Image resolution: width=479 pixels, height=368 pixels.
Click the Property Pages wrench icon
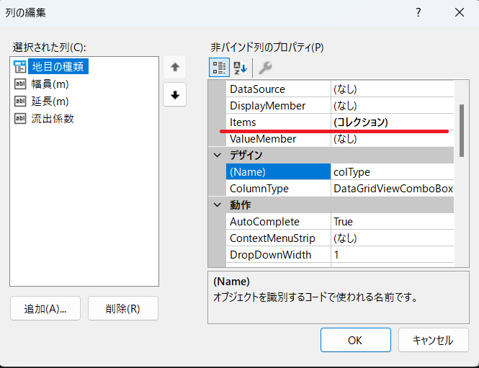click(264, 68)
